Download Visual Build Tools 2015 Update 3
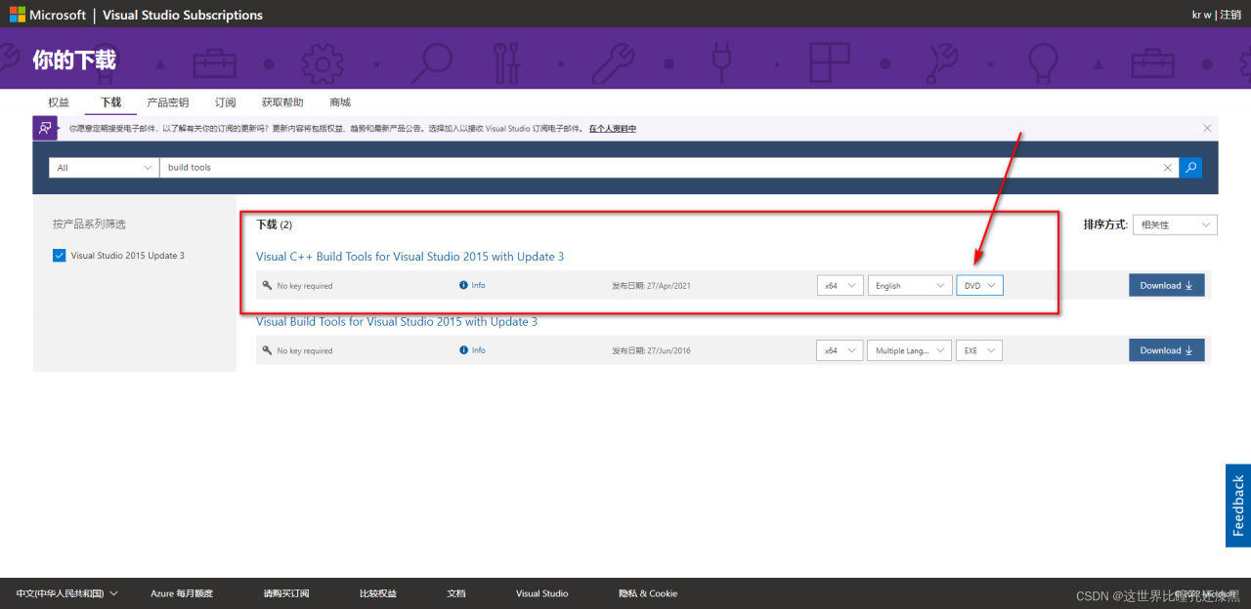This screenshot has height=609, width=1251. (x=1167, y=349)
